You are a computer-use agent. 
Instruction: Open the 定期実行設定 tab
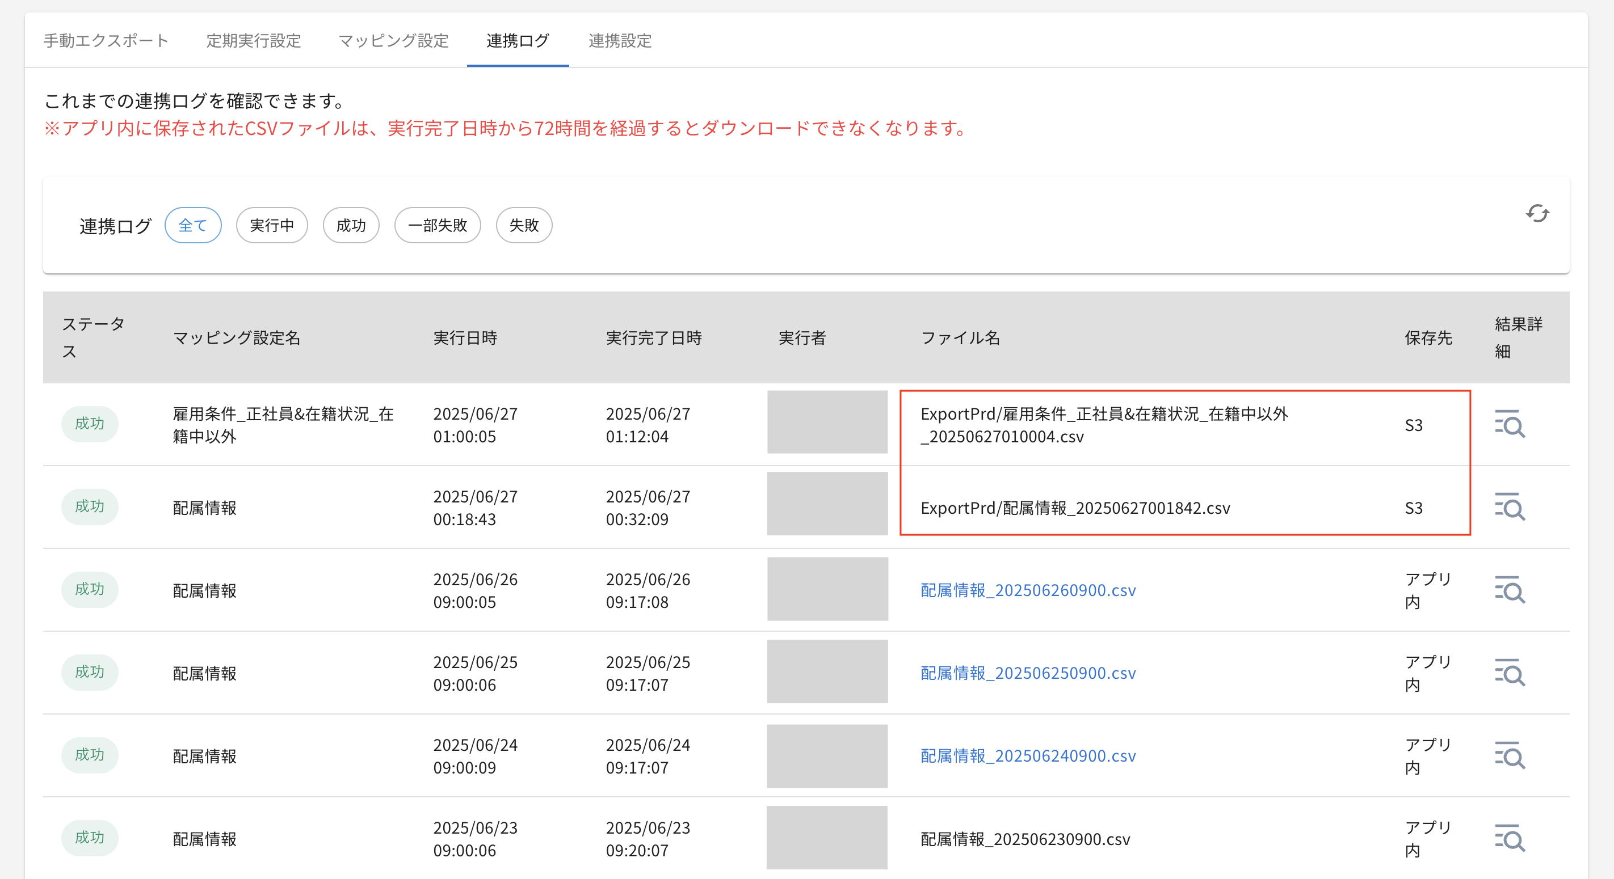pyautogui.click(x=254, y=41)
